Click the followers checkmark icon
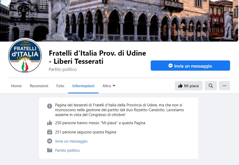This screenshot has height=165, width=239. pyautogui.click(x=50, y=132)
